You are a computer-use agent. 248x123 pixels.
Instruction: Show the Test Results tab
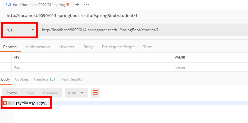72,79
